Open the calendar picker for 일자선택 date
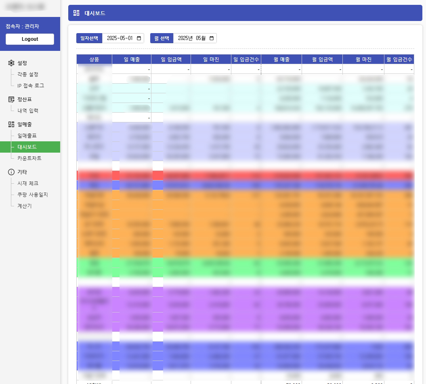Viewport: 426px width, 384px height. click(139, 38)
